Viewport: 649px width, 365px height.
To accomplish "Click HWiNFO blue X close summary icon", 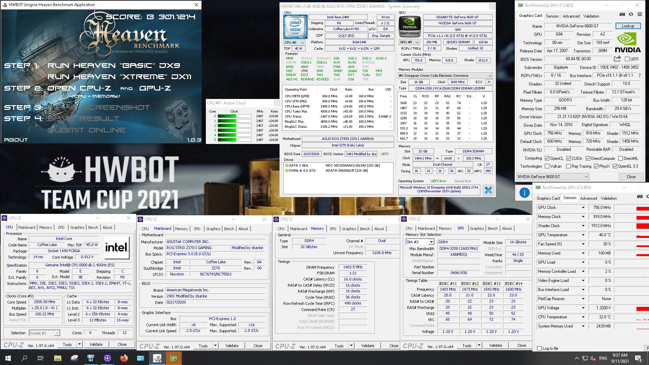I will point(488,190).
